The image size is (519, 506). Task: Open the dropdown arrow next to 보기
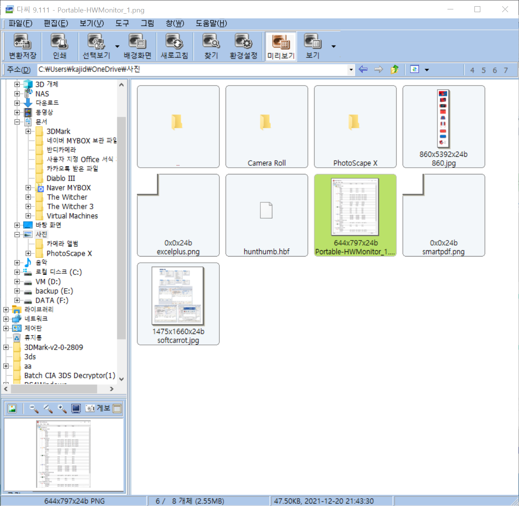(333, 47)
